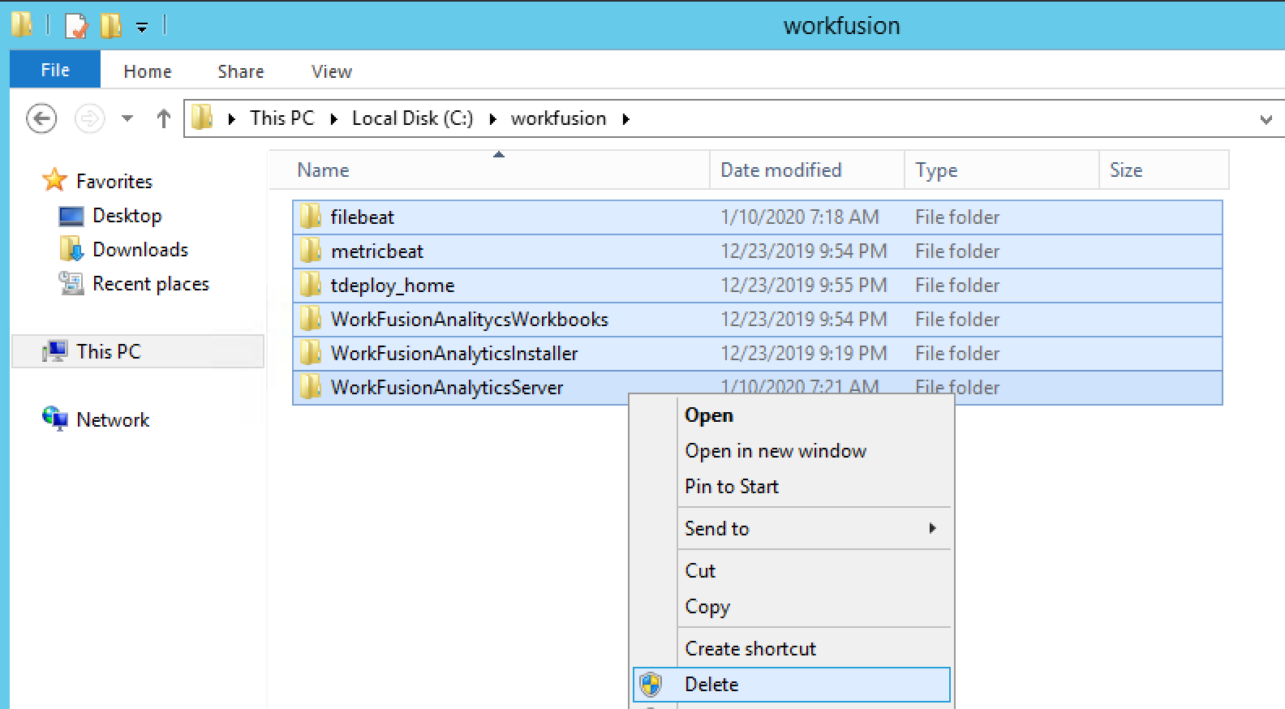Image resolution: width=1285 pixels, height=709 pixels.
Task: Go back with the Back arrow button
Action: pos(41,118)
